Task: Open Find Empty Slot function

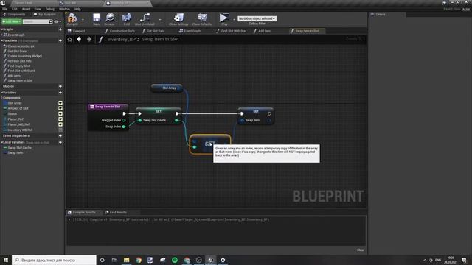Action: [x=18, y=66]
